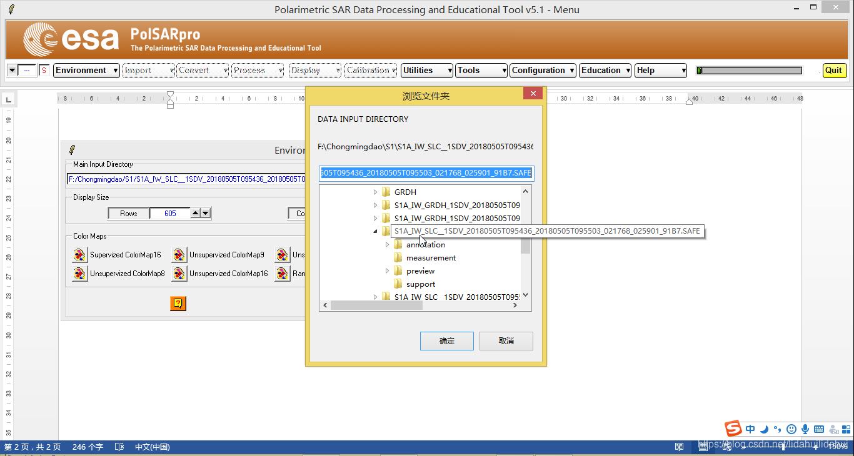
Task: Open the Help dropdown menu
Action: 661,71
